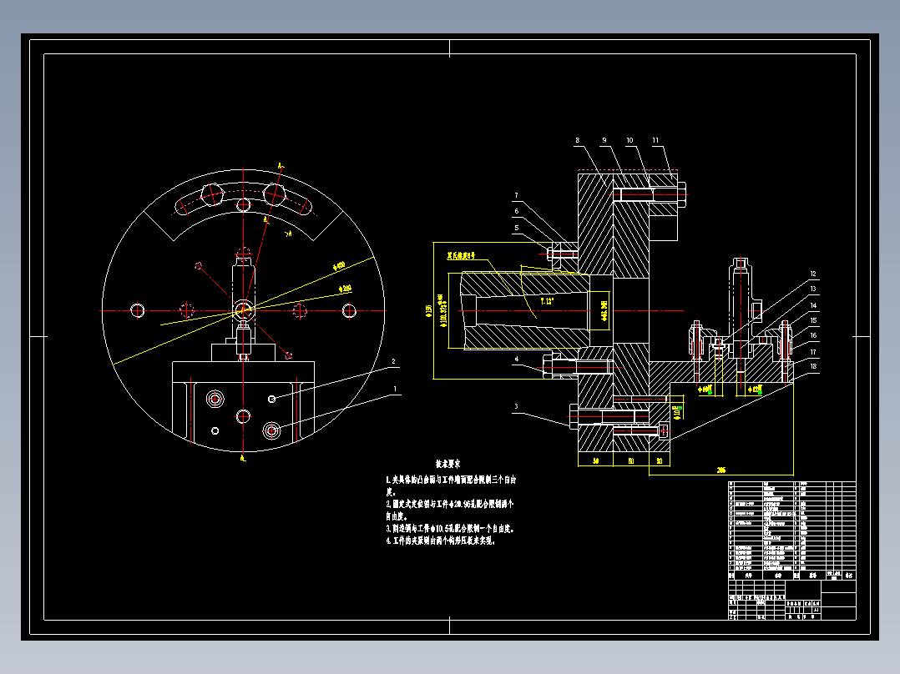Pick part callout number 11

655,140
